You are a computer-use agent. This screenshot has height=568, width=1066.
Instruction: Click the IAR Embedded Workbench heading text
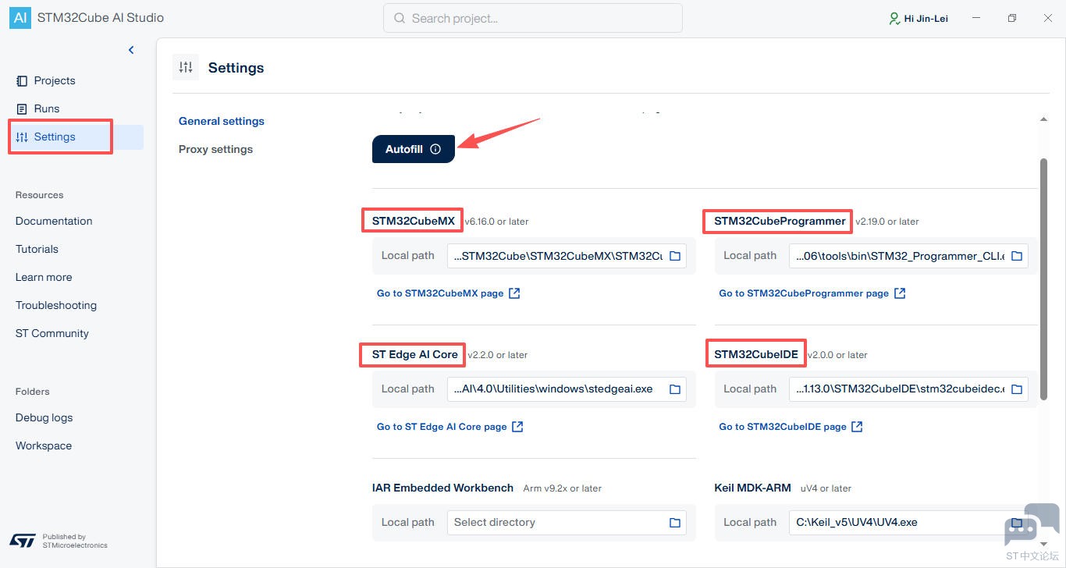442,488
